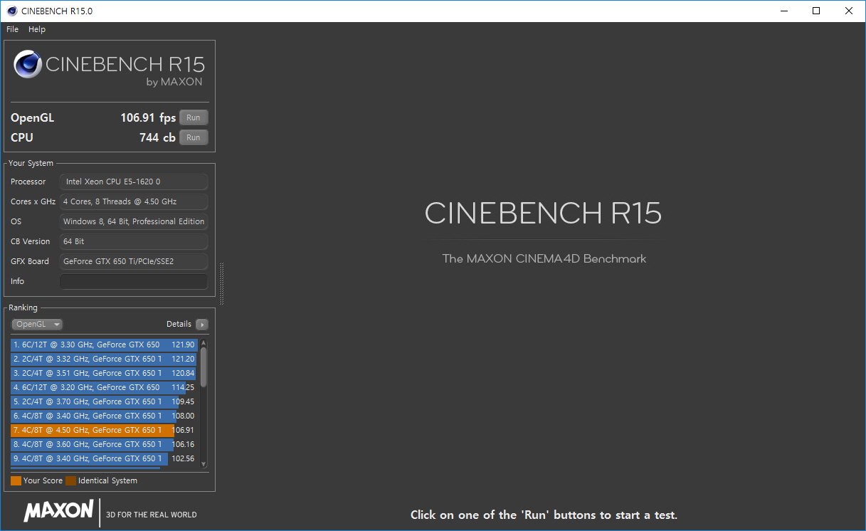Click the Cinebench title bar app icon
The width and height of the screenshot is (866, 531).
pyautogui.click(x=12, y=11)
